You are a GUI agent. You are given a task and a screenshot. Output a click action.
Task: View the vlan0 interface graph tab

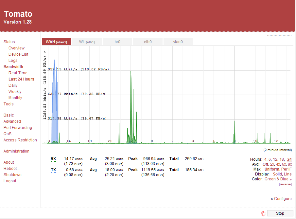point(178,42)
